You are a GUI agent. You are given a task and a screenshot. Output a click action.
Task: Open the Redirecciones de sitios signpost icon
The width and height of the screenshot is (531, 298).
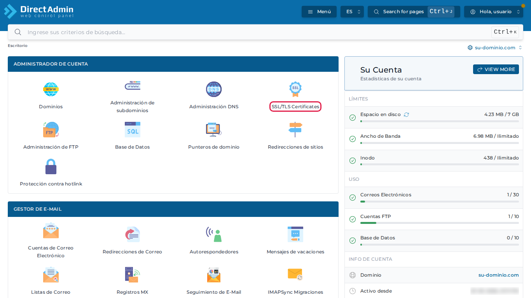(x=295, y=130)
